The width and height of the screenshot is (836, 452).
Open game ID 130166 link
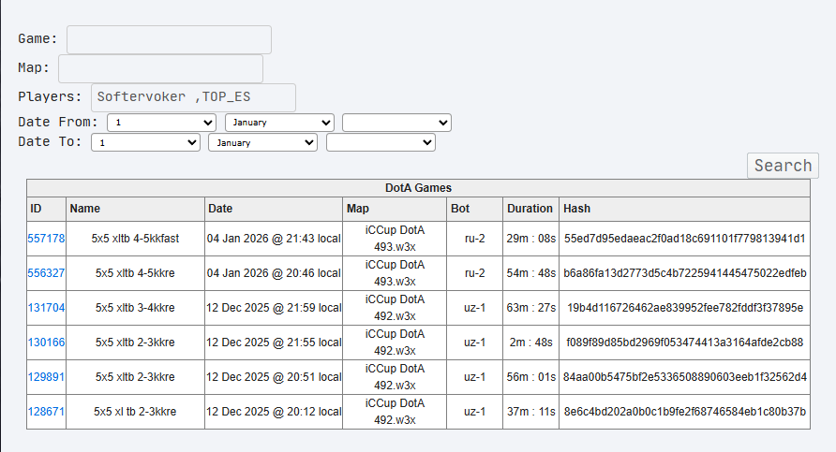point(46,343)
